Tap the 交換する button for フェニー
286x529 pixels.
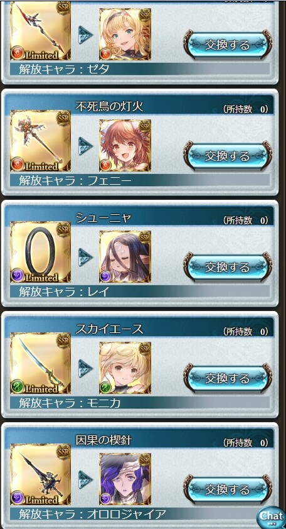(228, 156)
